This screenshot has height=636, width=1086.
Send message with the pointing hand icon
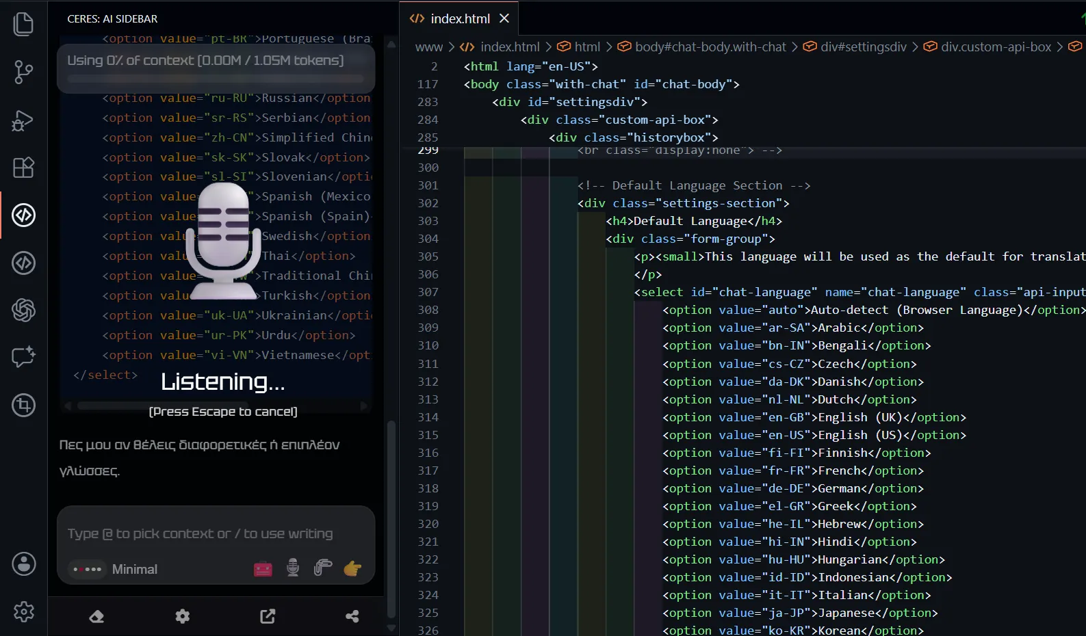tap(352, 568)
